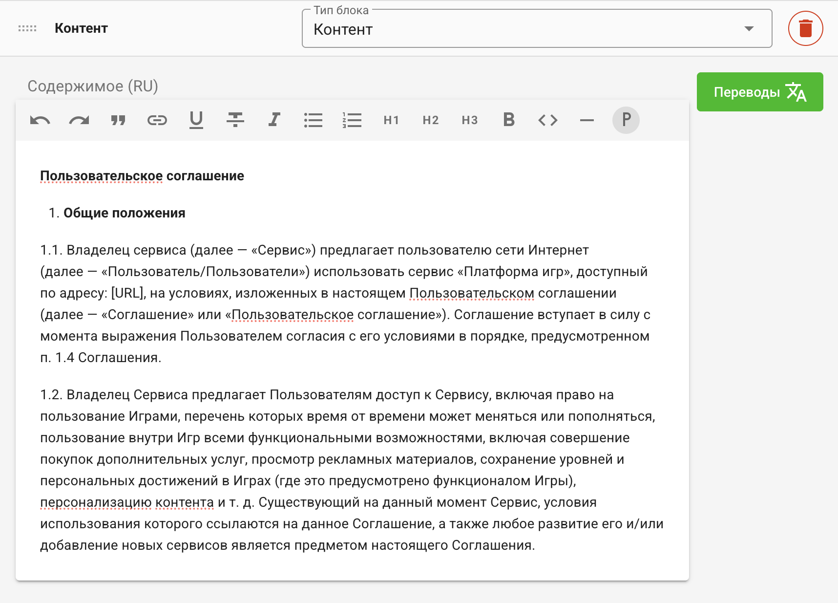Click the «Контент» block title
The width and height of the screenshot is (838, 603).
point(81,28)
